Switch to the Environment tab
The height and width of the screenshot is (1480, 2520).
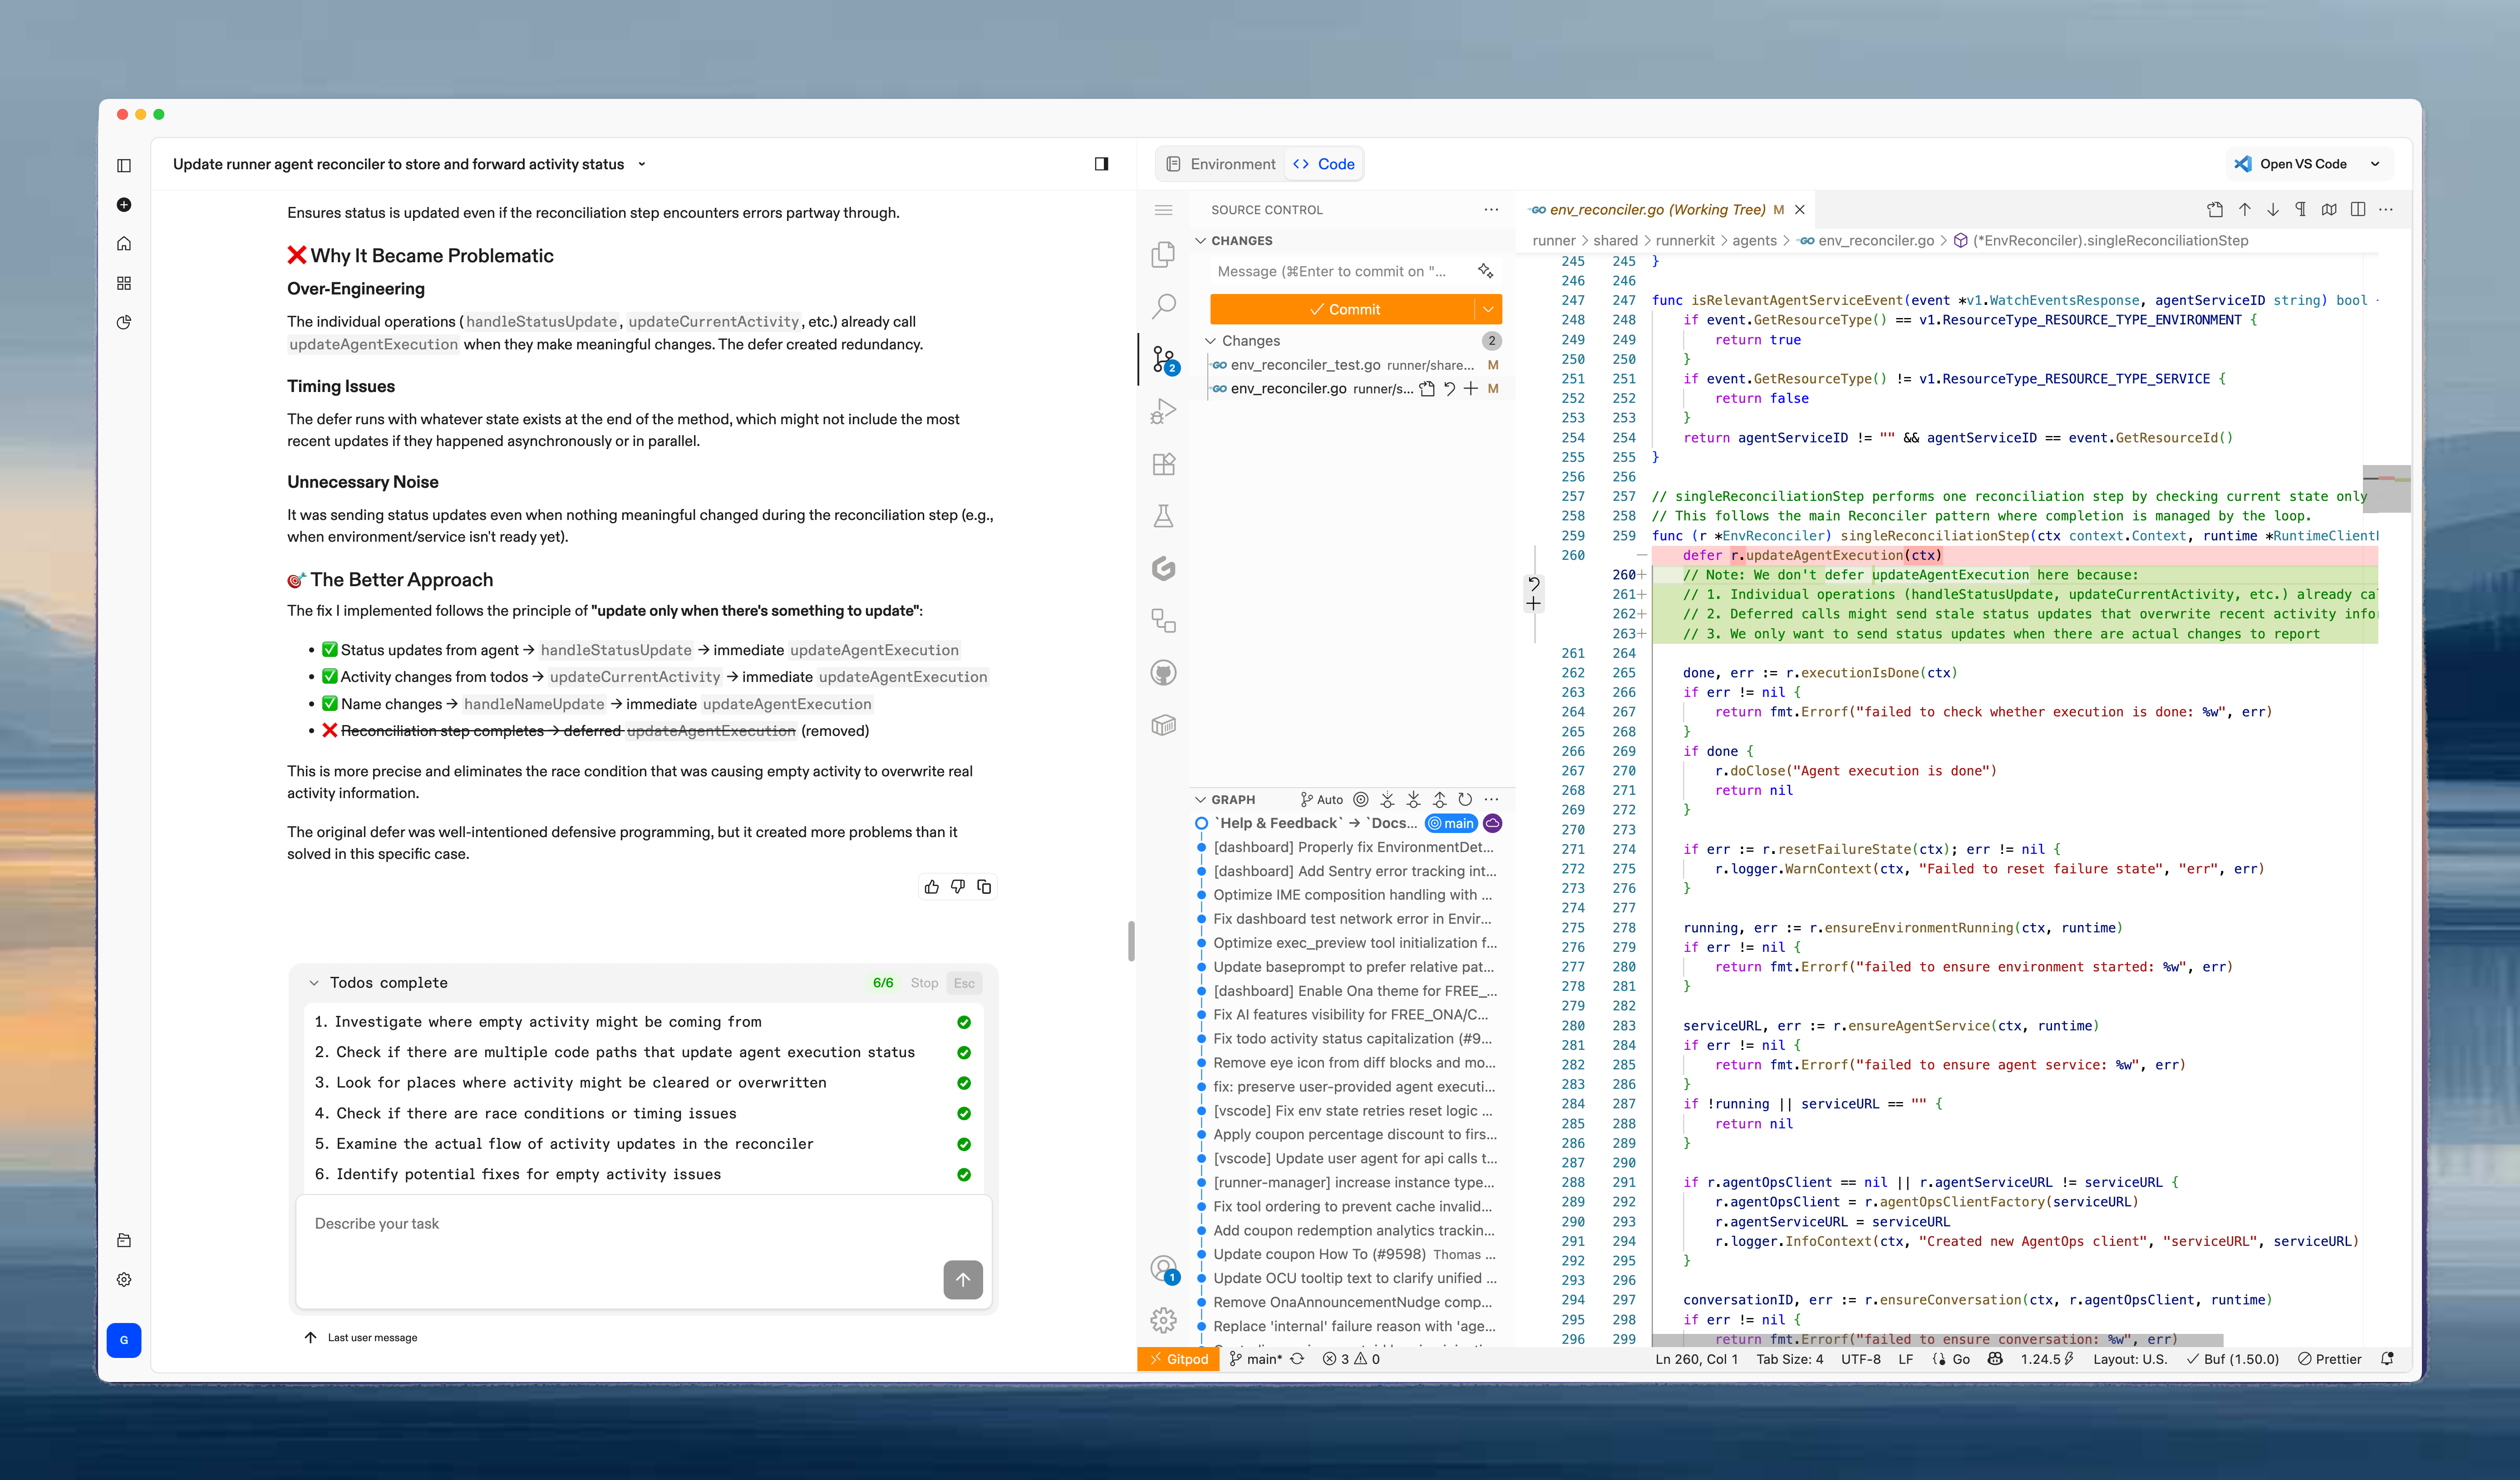click(1221, 164)
